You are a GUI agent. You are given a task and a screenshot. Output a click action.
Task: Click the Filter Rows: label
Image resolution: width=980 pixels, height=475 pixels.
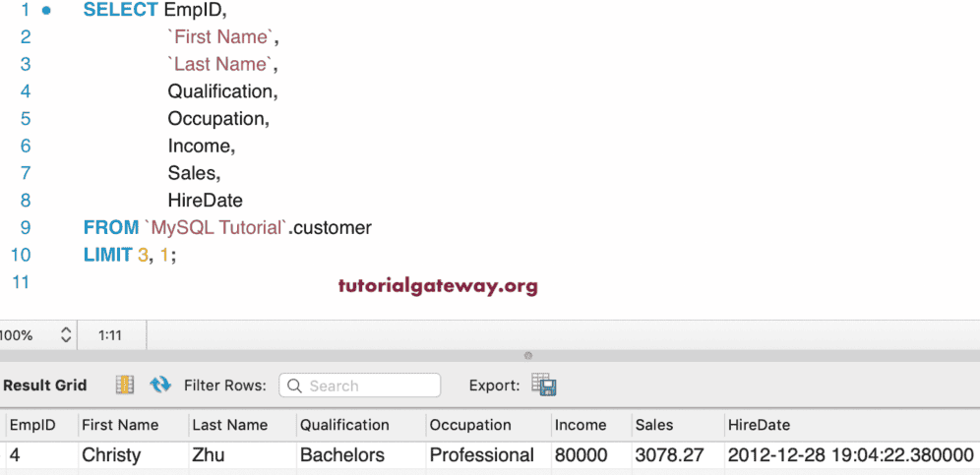pyautogui.click(x=225, y=386)
